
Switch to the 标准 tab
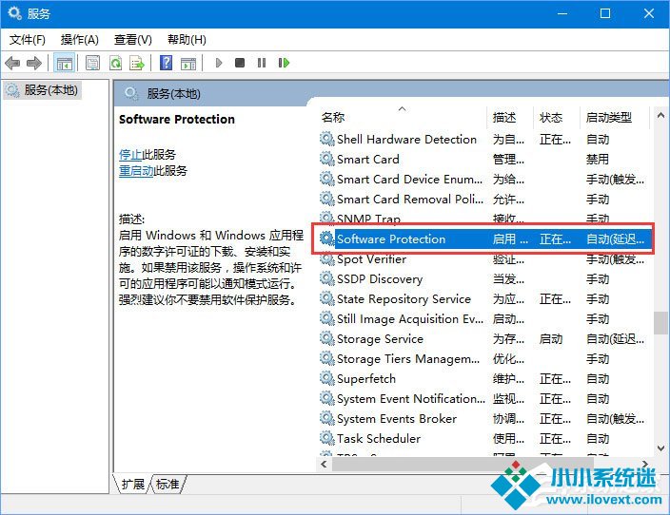[x=167, y=485]
